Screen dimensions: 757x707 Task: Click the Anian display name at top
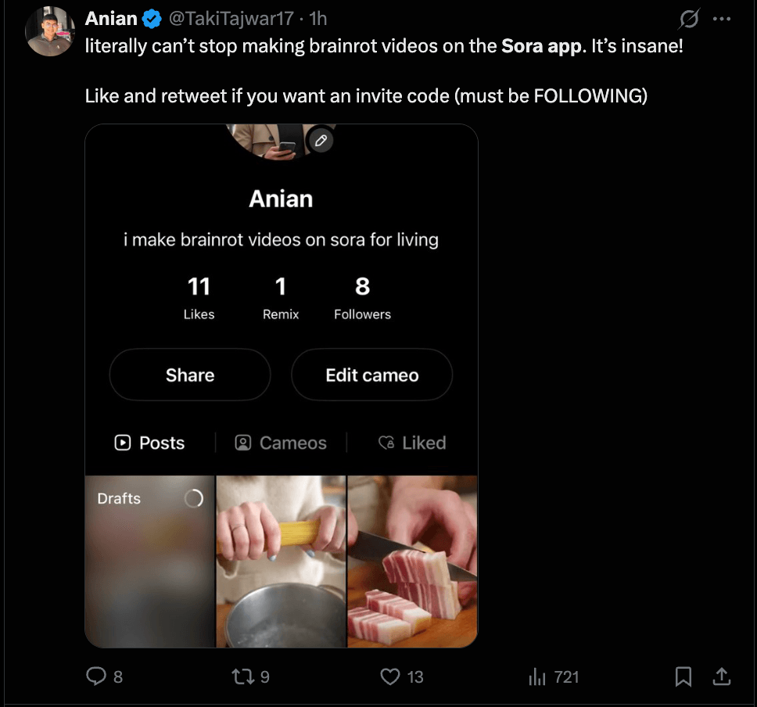tap(111, 18)
